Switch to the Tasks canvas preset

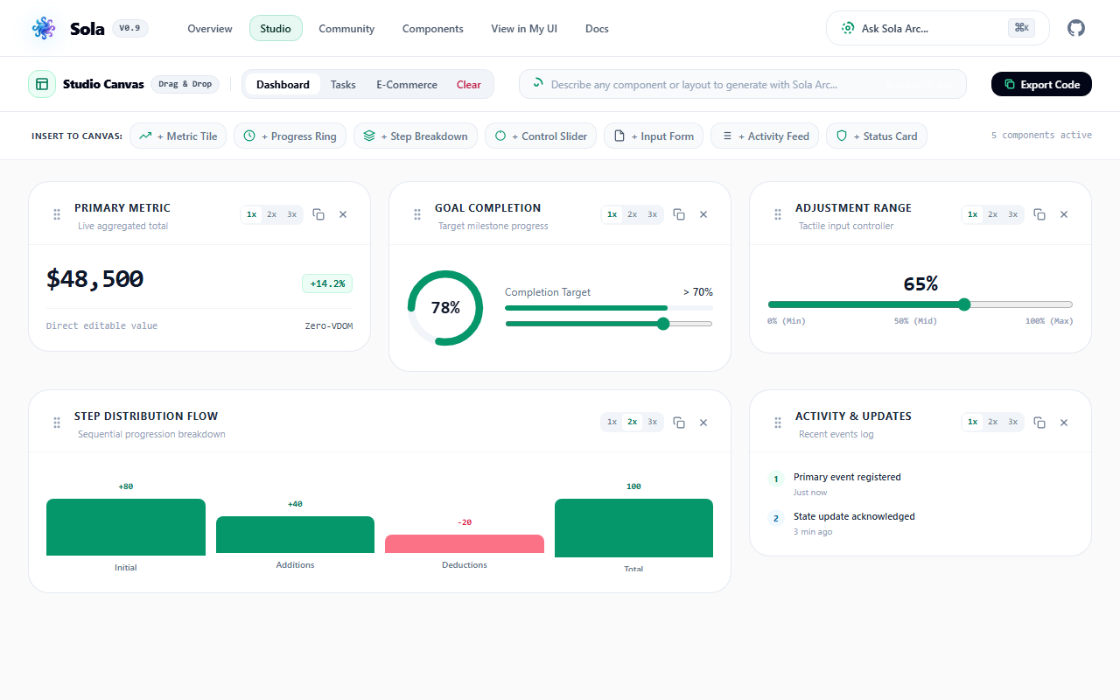pyautogui.click(x=343, y=85)
